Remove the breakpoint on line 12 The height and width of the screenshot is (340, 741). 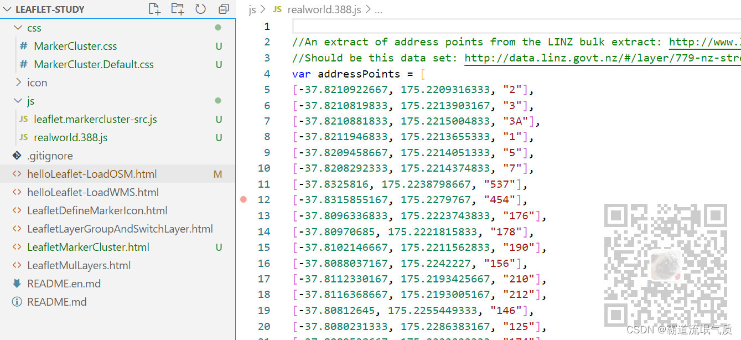(244, 199)
